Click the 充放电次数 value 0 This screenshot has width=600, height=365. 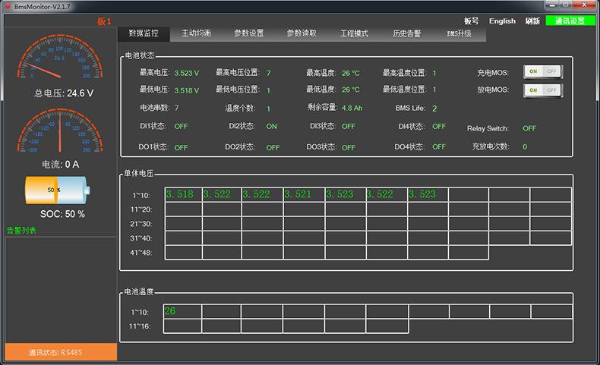525,146
